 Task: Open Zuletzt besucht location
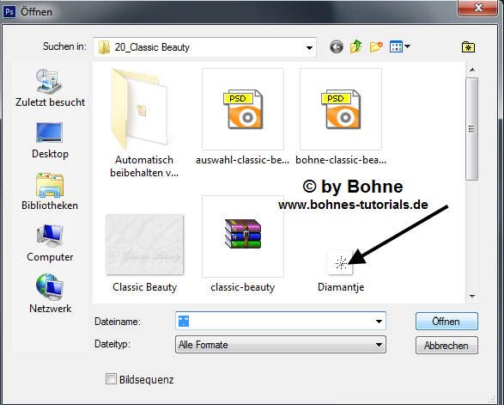pyautogui.click(x=50, y=88)
